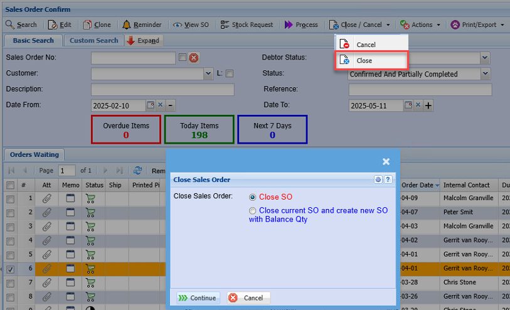This screenshot has width=510, height=310.
Task: Click the grid refresh icon
Action: [x=137, y=171]
